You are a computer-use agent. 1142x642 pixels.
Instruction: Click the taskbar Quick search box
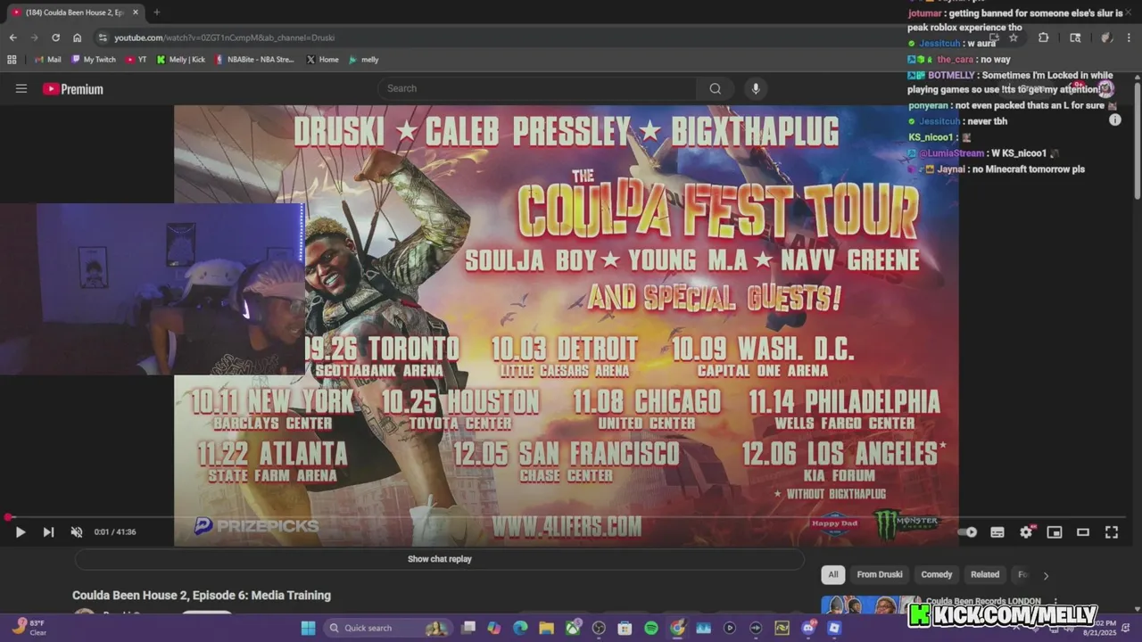(x=387, y=628)
